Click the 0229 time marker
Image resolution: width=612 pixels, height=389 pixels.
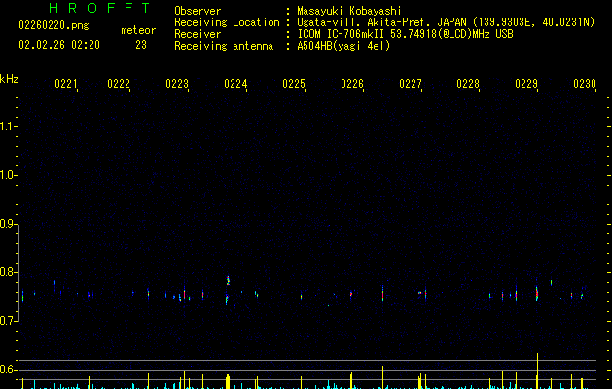(526, 83)
